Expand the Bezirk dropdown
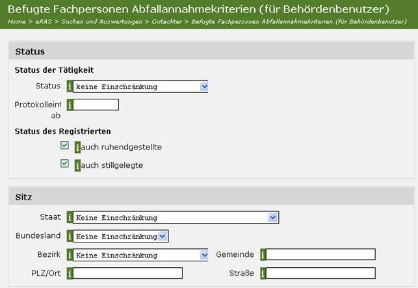Viewport: 418px width, 288px height. point(203,254)
